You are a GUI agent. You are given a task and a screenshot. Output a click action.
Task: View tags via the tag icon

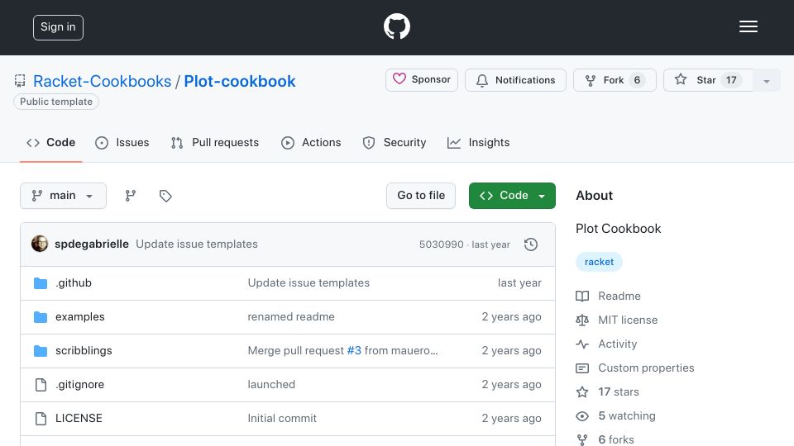pyautogui.click(x=165, y=196)
